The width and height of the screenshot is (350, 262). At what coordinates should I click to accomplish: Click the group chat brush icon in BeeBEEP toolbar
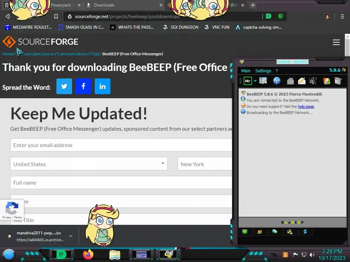(x=313, y=81)
